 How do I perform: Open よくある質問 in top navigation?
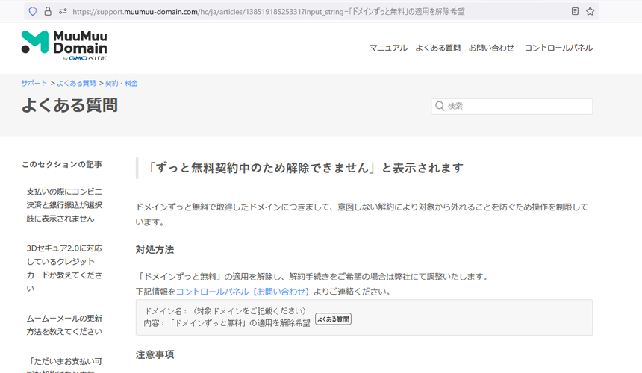[437, 48]
